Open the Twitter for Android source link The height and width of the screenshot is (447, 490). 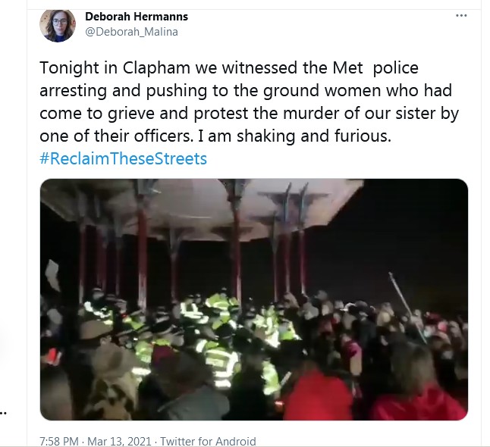[208, 442]
